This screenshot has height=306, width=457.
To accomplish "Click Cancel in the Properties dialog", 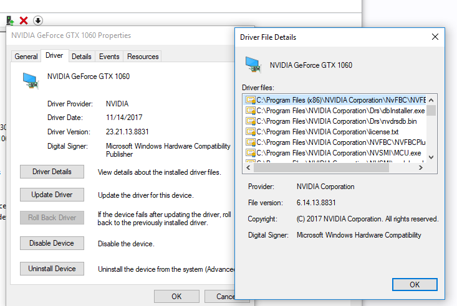I will [x=219, y=297].
